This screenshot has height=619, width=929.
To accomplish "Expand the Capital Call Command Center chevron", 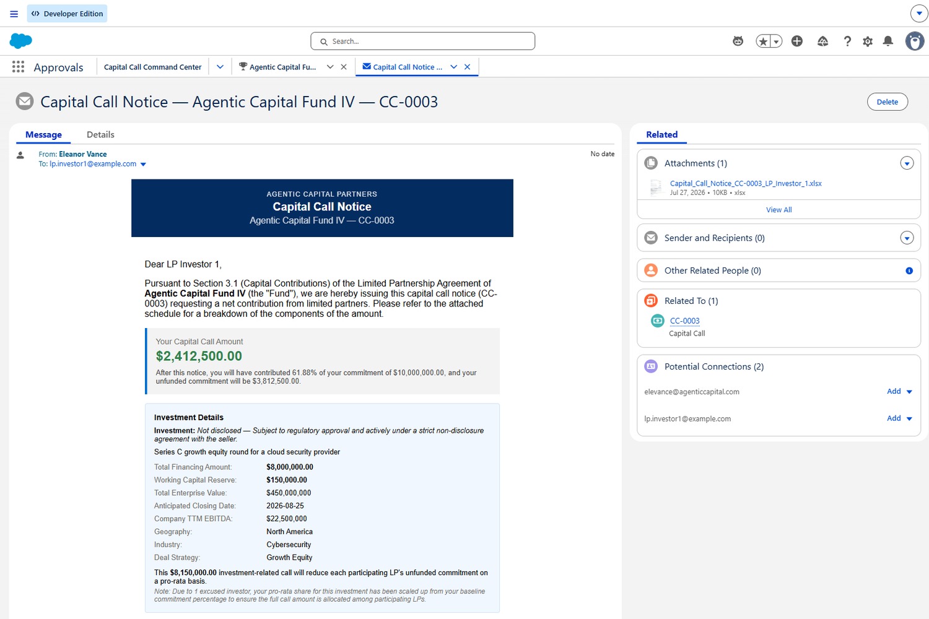I will (220, 67).
